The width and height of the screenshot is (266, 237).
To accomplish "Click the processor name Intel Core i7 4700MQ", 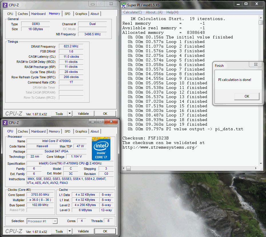I will pos(57,141).
